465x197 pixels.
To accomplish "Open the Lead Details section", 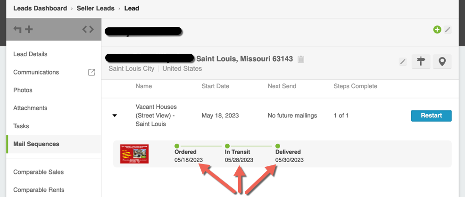I will 30,54.
